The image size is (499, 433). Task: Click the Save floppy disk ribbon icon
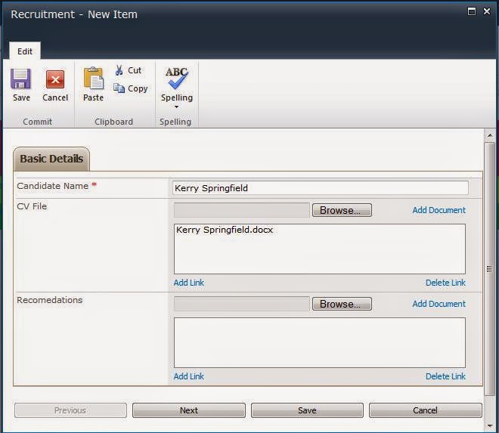click(x=21, y=79)
